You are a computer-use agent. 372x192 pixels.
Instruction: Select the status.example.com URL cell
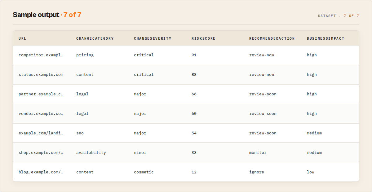41,75
